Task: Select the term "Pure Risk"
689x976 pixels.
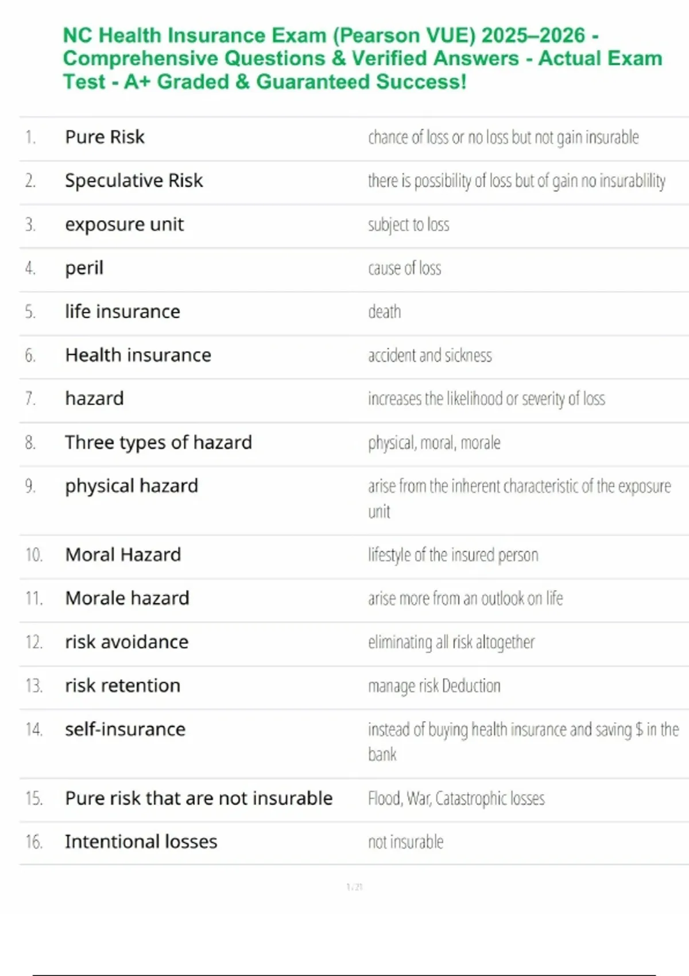Action: point(104,137)
